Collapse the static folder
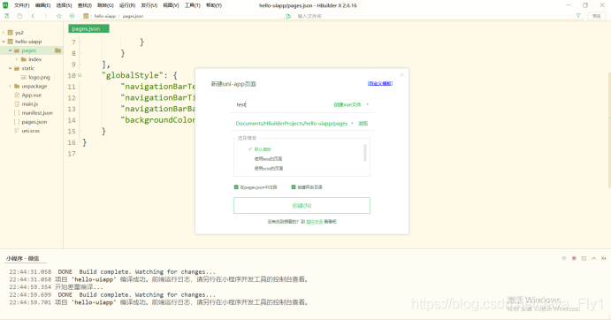This screenshot has width=611, height=320. 10,69
